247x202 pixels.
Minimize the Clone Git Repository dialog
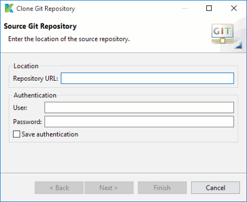pos(184,8)
